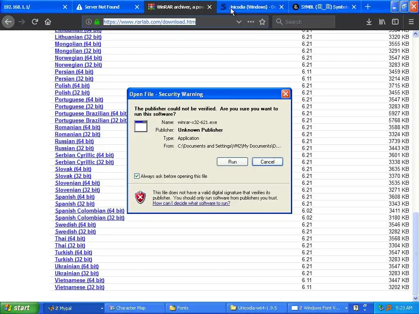Open the Library icon in toolbar
The width and height of the screenshot is (419, 314).
[x=382, y=22]
